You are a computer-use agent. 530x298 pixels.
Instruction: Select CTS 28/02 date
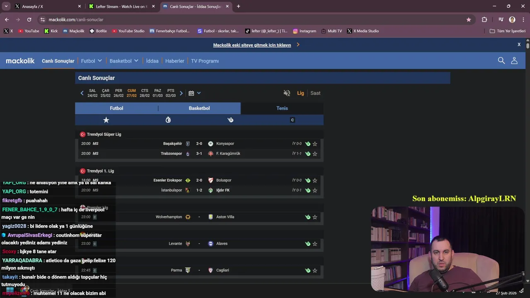[x=145, y=93]
